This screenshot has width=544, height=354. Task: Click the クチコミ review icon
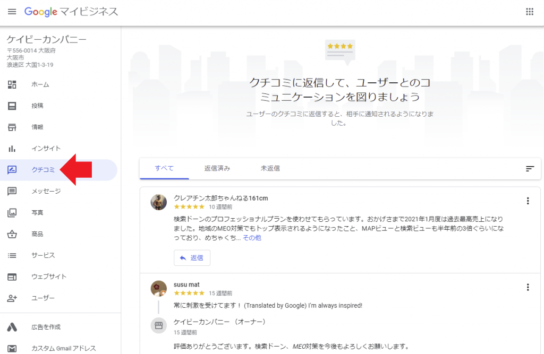click(x=12, y=169)
